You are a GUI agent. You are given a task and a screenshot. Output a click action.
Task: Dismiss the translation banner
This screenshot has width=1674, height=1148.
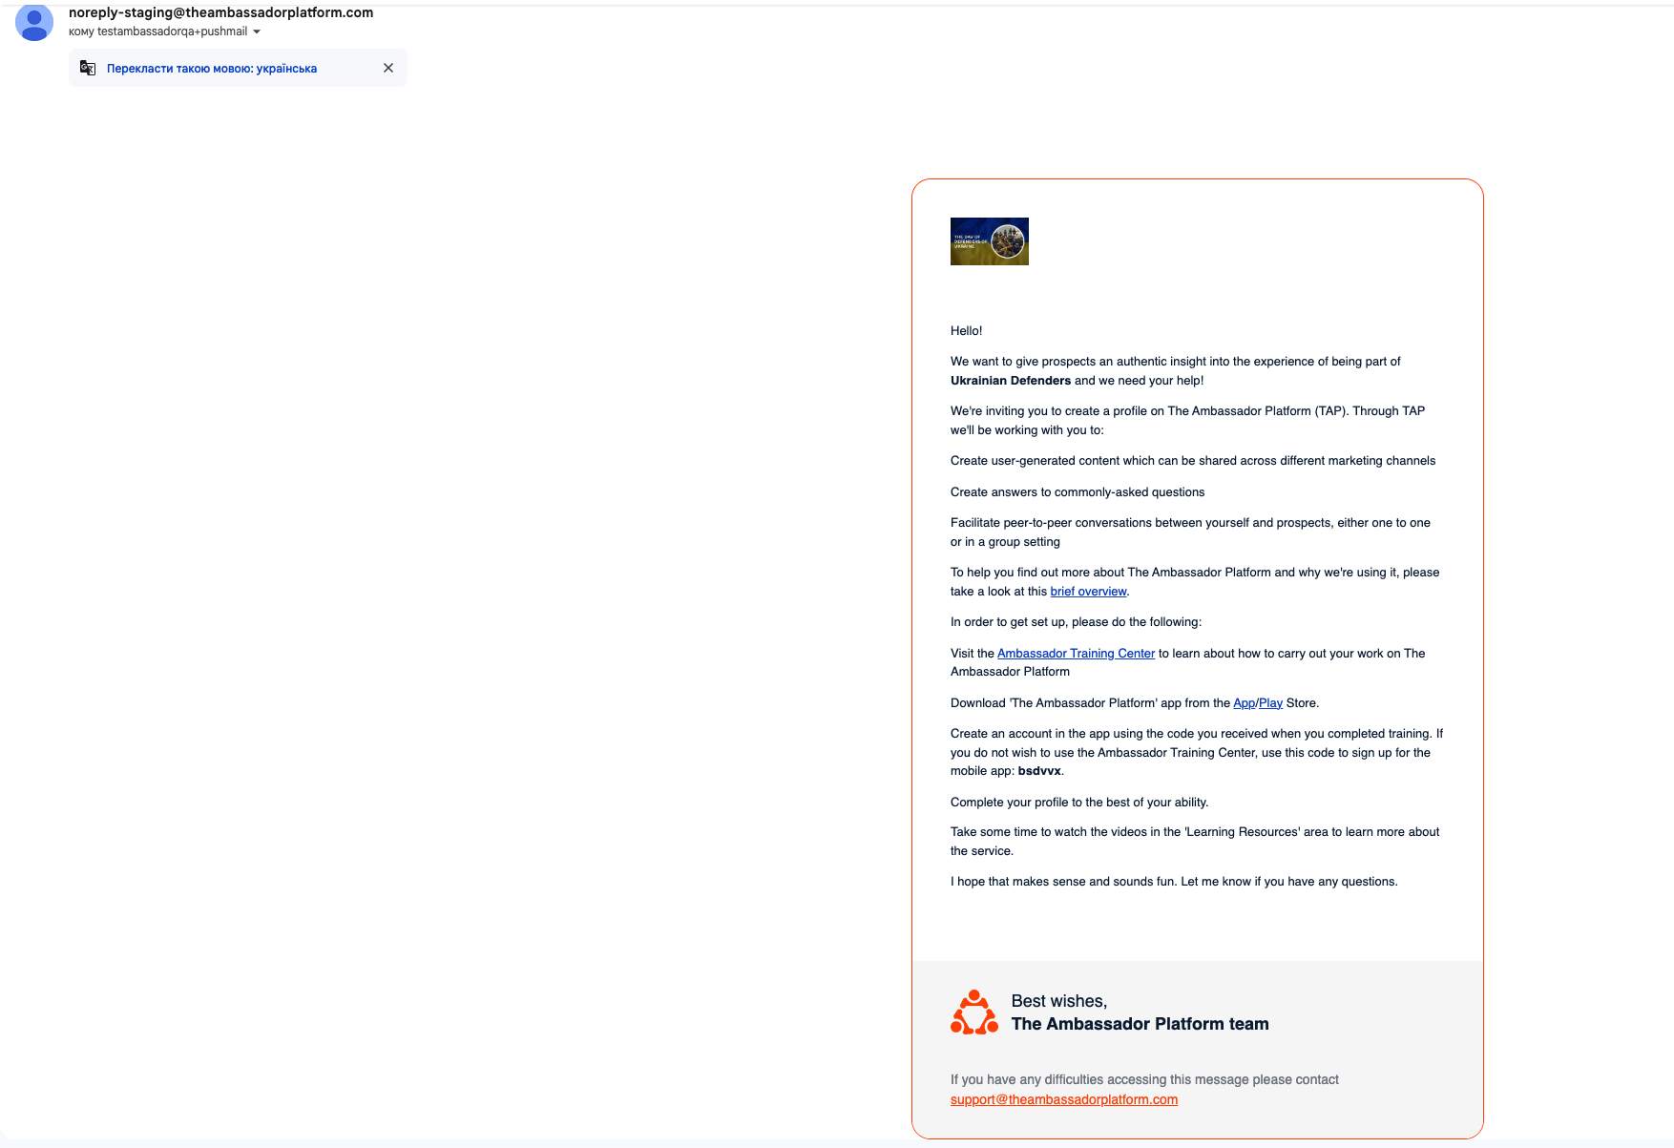pyautogui.click(x=388, y=68)
